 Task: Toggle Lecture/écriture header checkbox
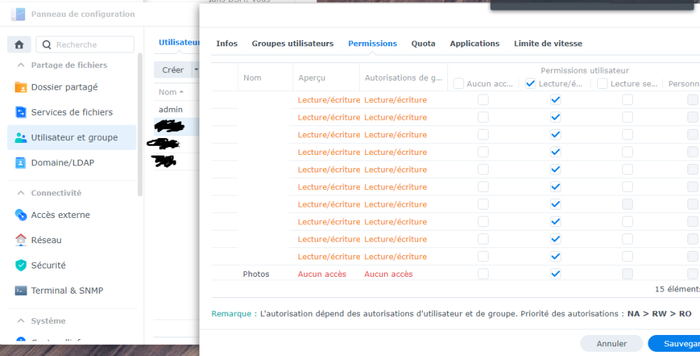531,83
